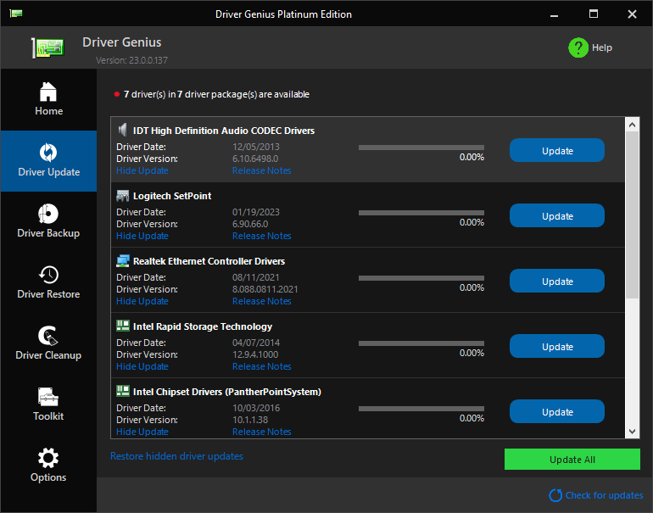The height and width of the screenshot is (513, 653).
Task: View Release Notes for Intel Rapid Storage
Action: coord(261,366)
